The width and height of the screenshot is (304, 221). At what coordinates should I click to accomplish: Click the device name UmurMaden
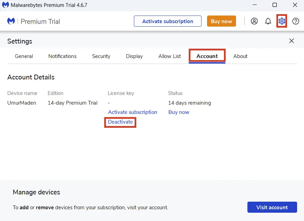tap(22, 103)
